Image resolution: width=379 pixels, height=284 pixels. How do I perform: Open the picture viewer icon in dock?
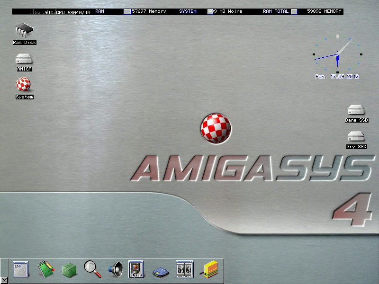pos(136,269)
